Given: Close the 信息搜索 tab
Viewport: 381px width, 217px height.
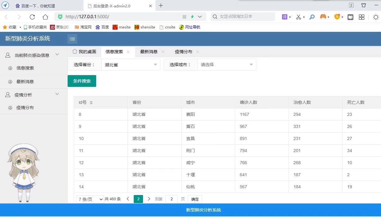Looking at the screenshot, I should click(x=128, y=52).
